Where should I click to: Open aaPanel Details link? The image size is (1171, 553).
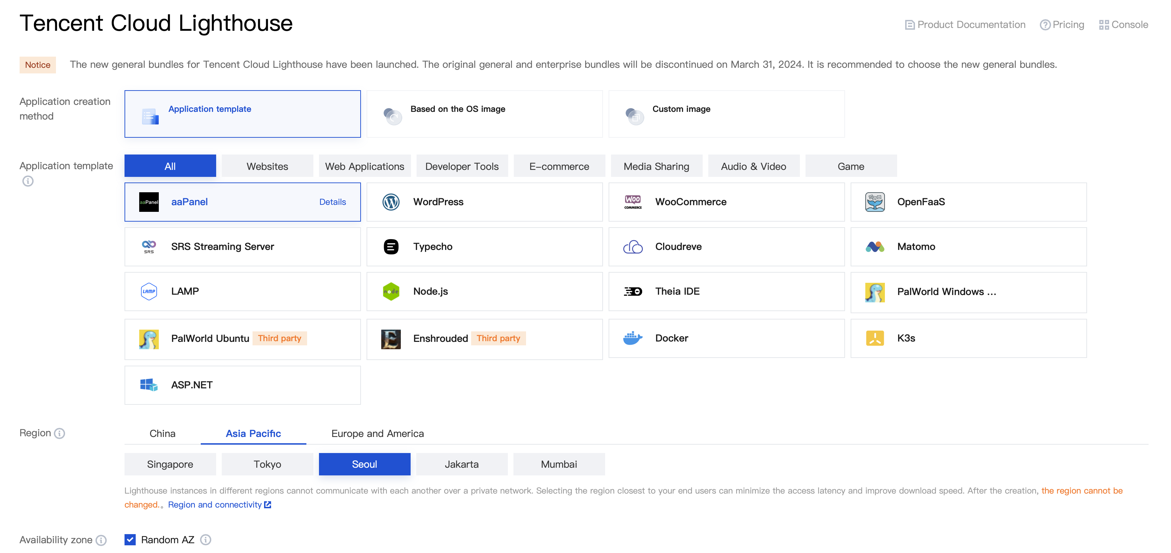[x=332, y=202]
